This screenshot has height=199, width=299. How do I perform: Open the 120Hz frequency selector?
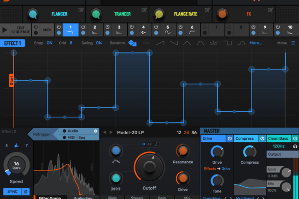coord(279,146)
